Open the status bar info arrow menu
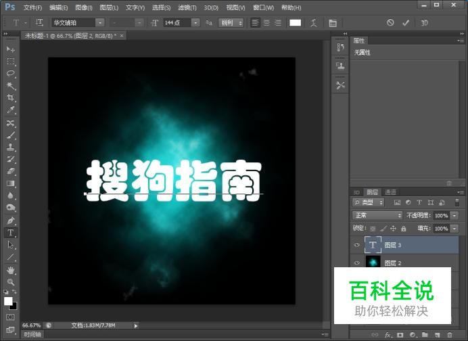This screenshot has height=341, width=468. (136, 325)
